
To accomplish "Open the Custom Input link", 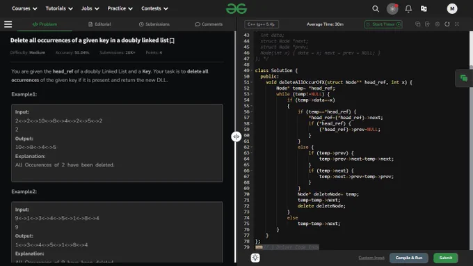I will pos(371,258).
